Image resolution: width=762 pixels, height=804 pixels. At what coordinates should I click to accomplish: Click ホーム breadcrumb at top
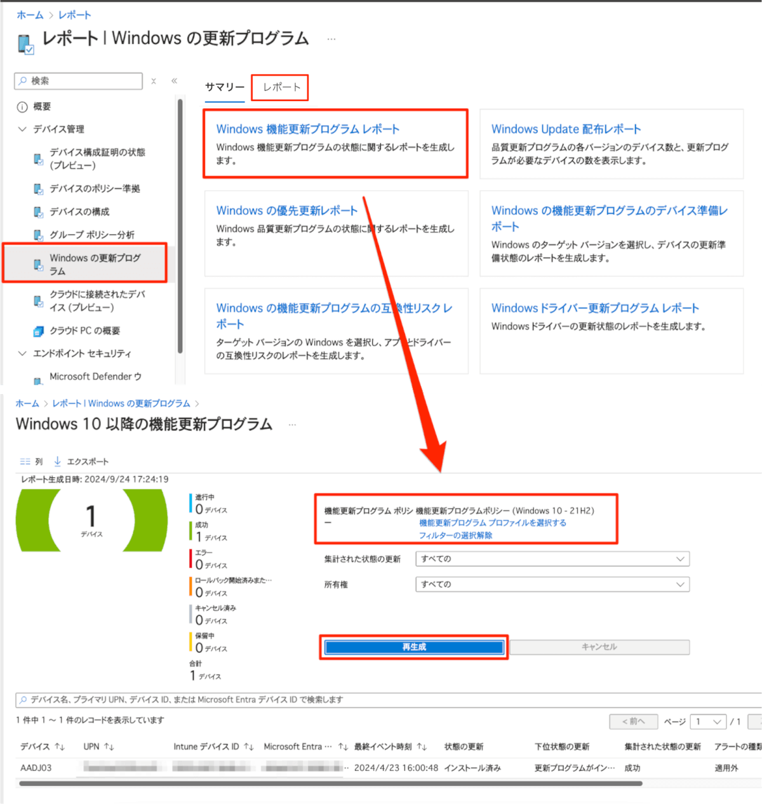pyautogui.click(x=30, y=15)
